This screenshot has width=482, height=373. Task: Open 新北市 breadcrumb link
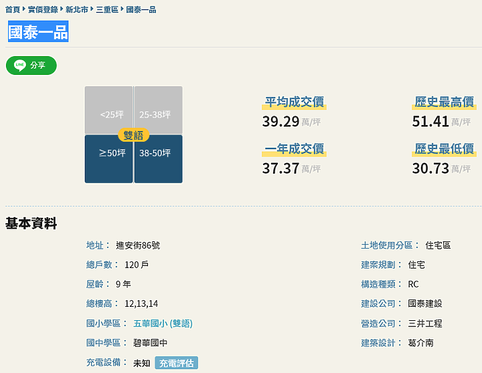(x=76, y=10)
